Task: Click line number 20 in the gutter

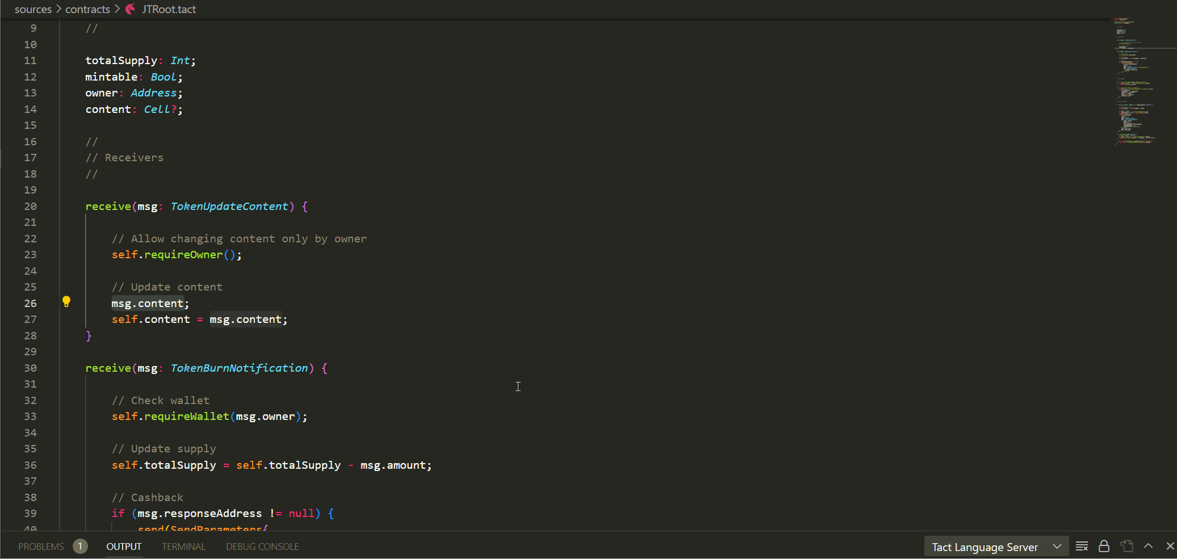Action: click(30, 206)
